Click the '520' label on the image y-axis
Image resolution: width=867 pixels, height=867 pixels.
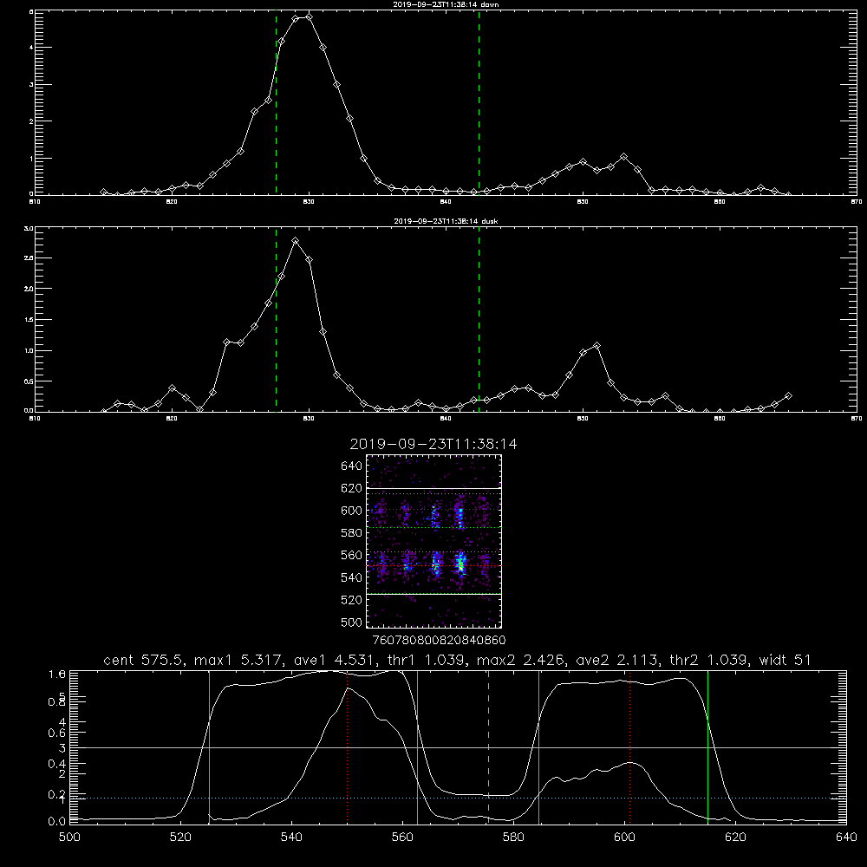pos(352,600)
